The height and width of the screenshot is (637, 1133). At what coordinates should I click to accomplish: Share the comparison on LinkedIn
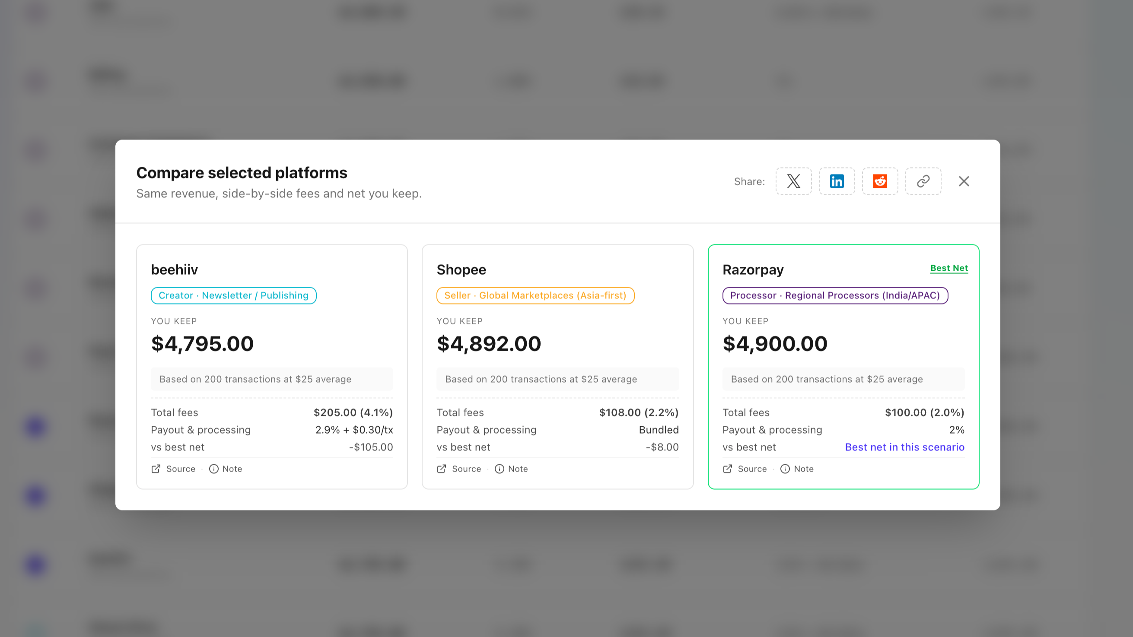pos(837,181)
